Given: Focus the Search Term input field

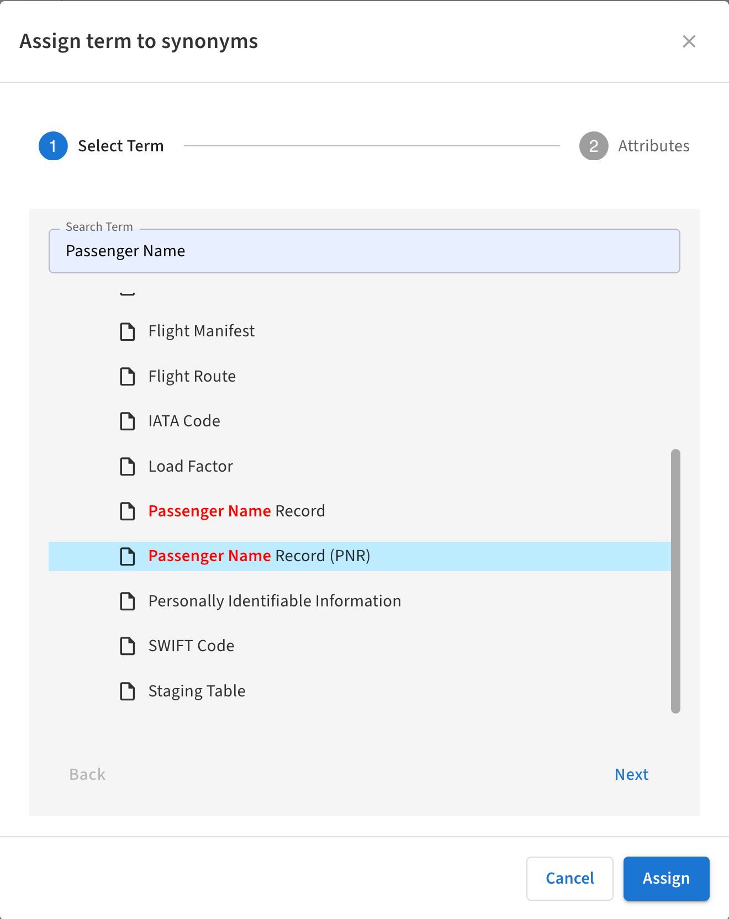Looking at the screenshot, I should [x=364, y=251].
